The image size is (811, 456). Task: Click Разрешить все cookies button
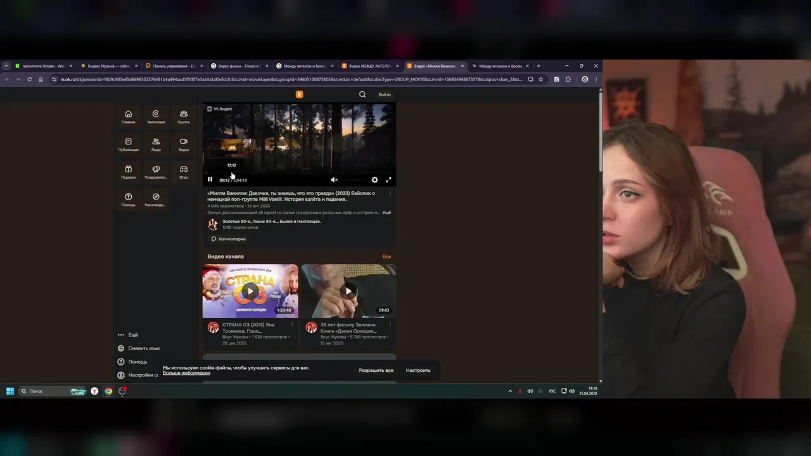[376, 370]
